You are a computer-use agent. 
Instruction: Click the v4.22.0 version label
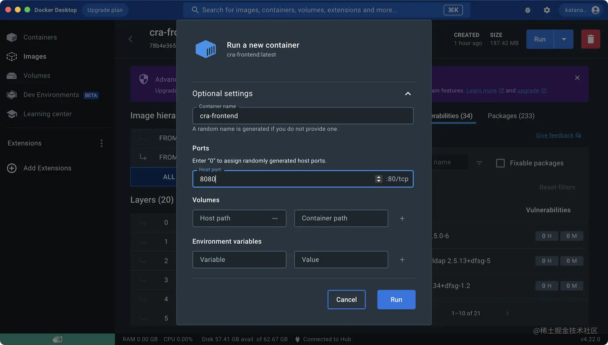tap(590, 339)
